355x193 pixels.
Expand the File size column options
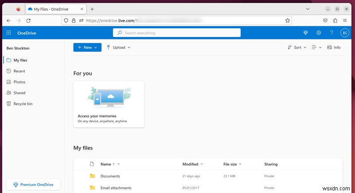[240, 164]
